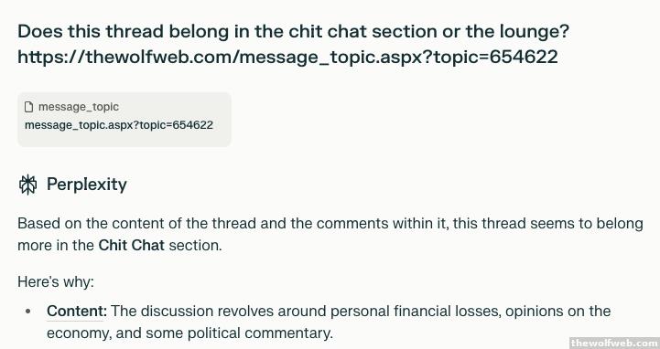Click the Perplexity answer heading
The height and width of the screenshot is (349, 660).
[86, 185]
